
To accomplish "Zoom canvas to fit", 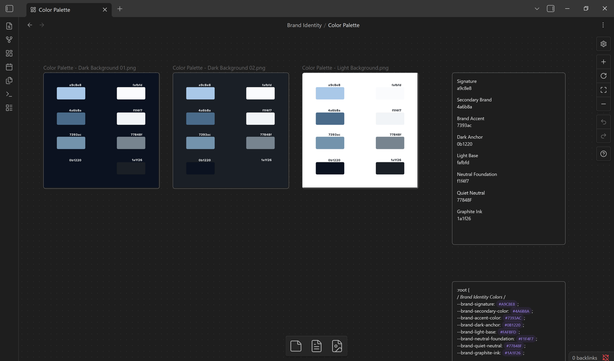I will [603, 90].
